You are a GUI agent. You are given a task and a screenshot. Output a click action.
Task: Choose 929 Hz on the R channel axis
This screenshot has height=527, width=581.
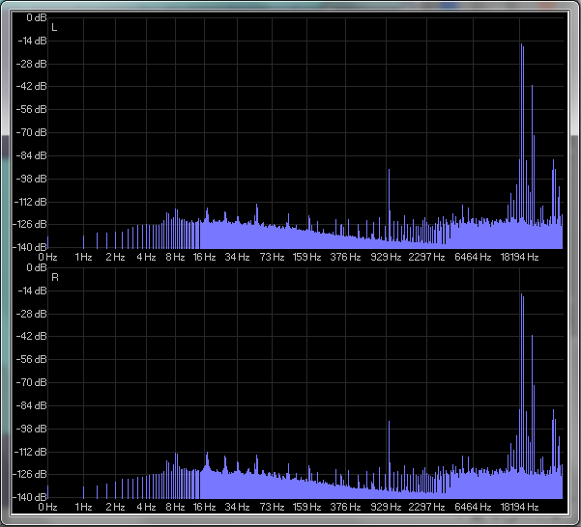point(386,507)
